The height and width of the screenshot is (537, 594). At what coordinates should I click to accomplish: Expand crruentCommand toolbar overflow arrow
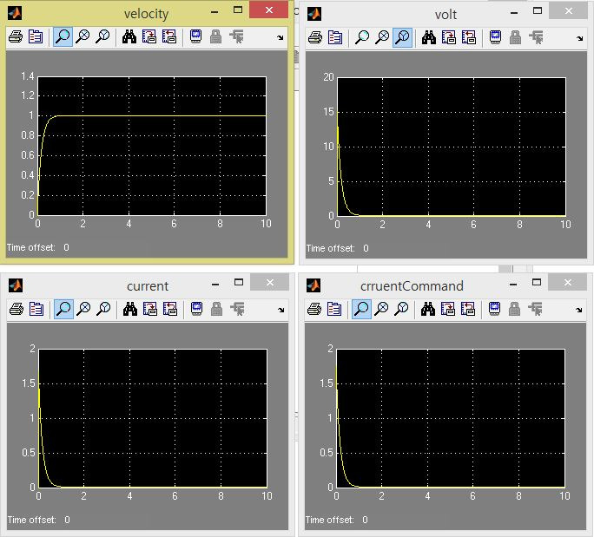(579, 310)
